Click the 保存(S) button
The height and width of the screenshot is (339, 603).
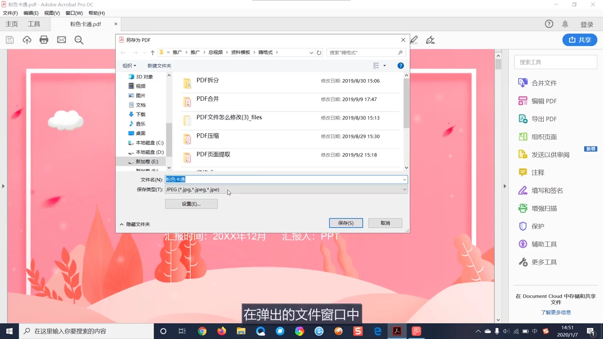pos(346,223)
